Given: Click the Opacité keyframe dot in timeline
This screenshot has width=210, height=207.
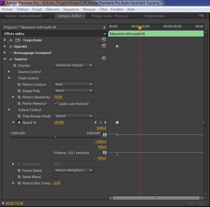Looking at the screenshot, I should point(117,46).
